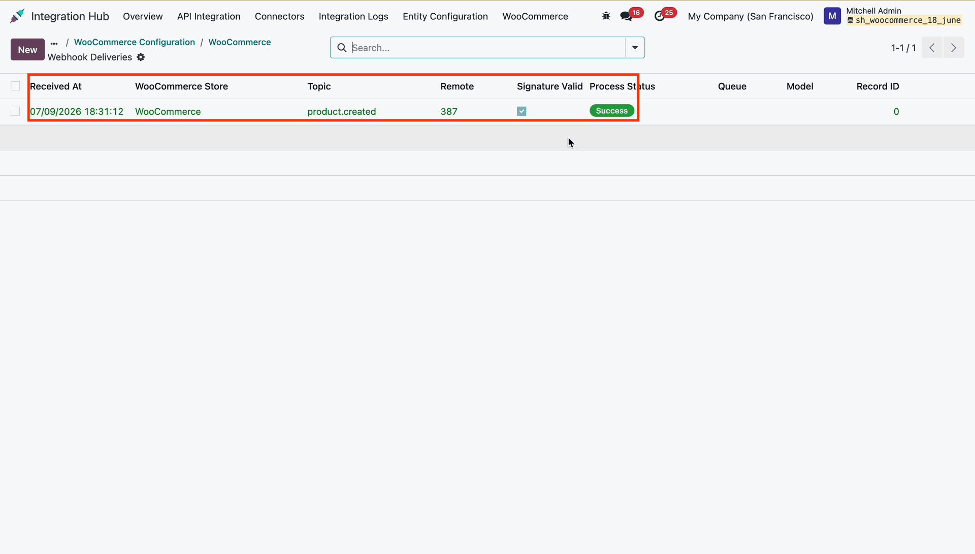Click the WooCommerce store cell in the row
Image resolution: width=975 pixels, height=554 pixels.
[168, 112]
